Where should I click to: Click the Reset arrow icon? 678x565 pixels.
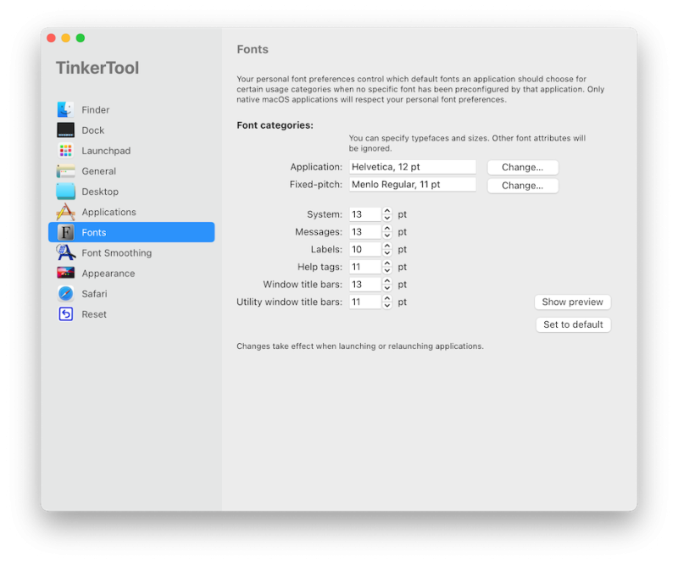click(66, 313)
